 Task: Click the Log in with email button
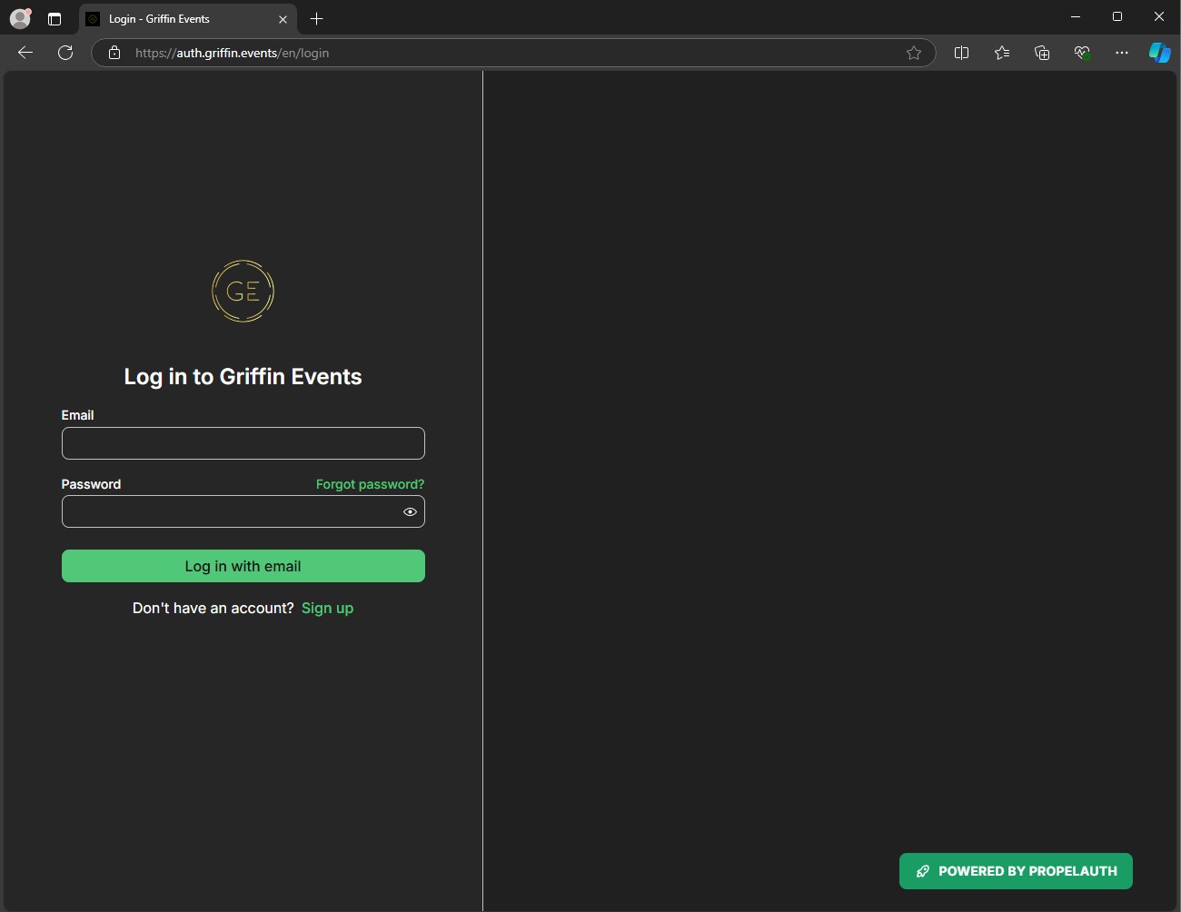[243, 566]
